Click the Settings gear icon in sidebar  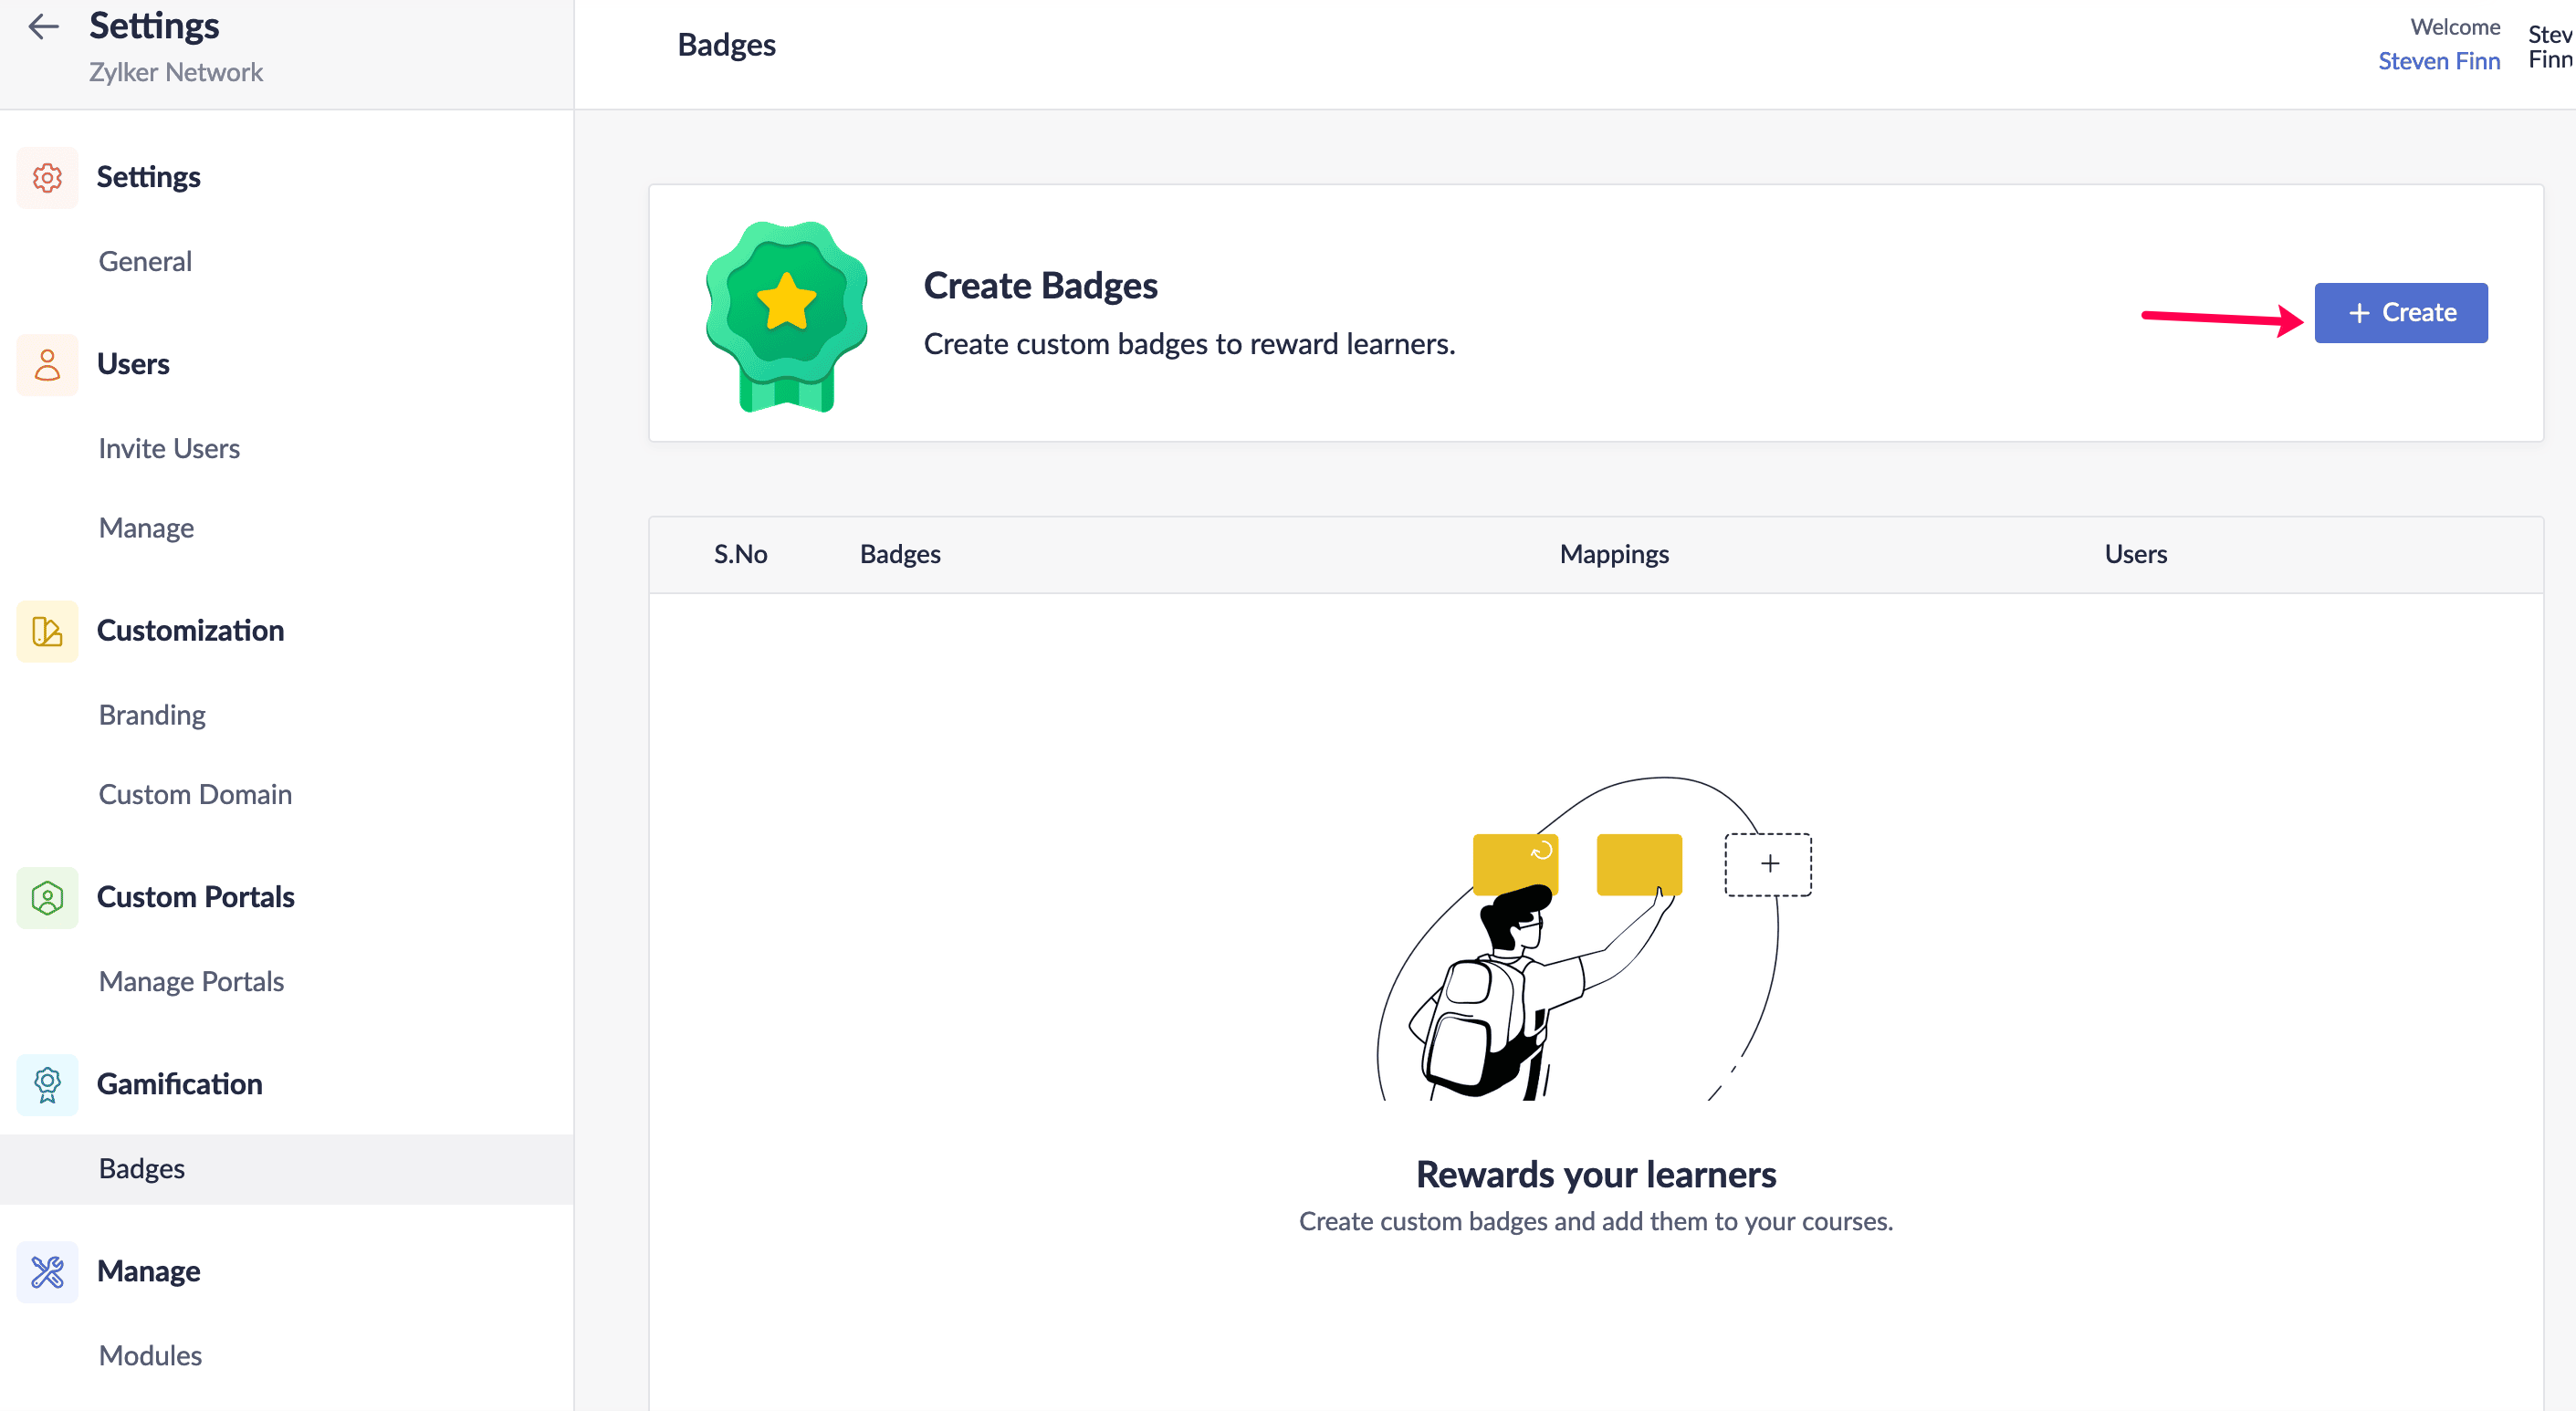(47, 178)
